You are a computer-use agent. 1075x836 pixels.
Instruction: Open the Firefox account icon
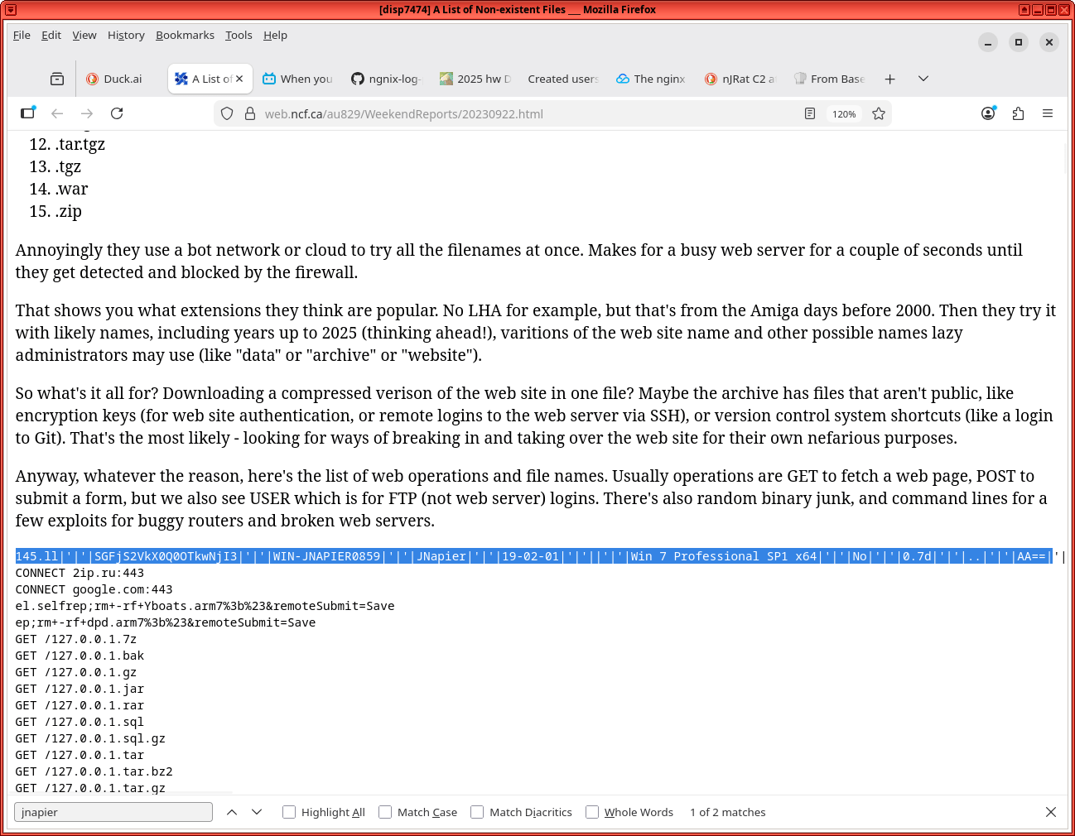(x=988, y=113)
